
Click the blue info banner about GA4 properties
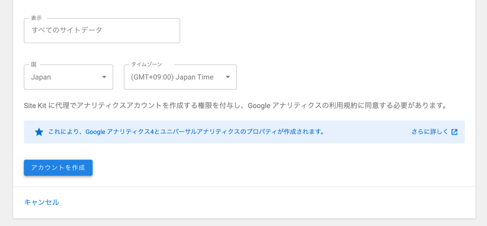[244, 132]
